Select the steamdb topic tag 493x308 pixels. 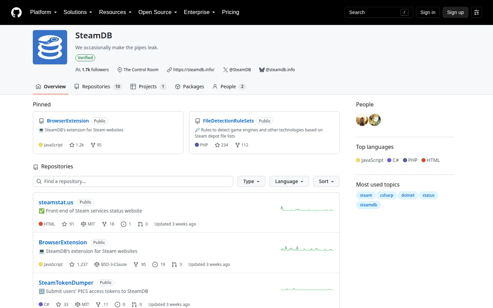[368, 205]
